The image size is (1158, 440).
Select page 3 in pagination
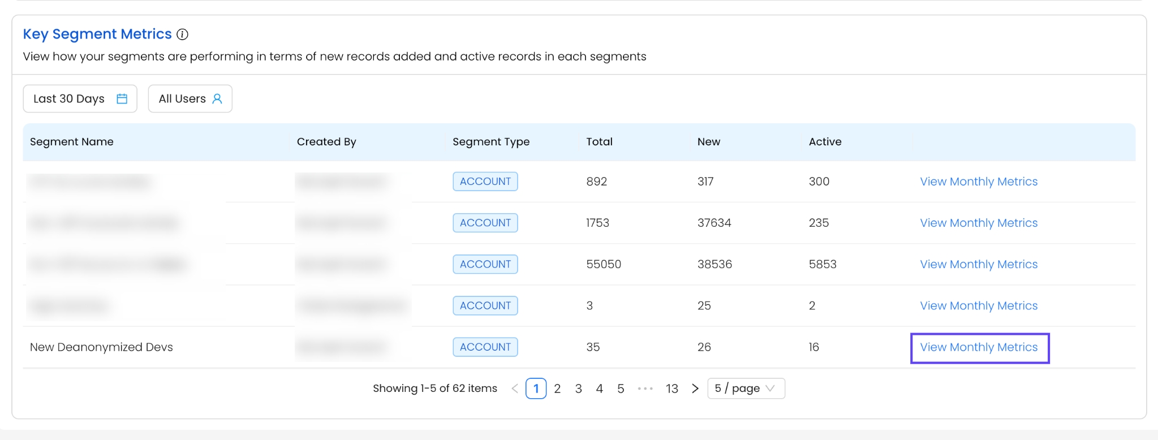[578, 389]
